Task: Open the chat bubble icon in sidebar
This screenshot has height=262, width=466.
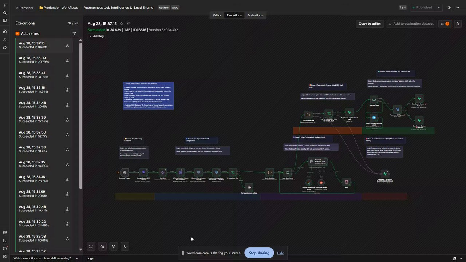Action: 5,47
